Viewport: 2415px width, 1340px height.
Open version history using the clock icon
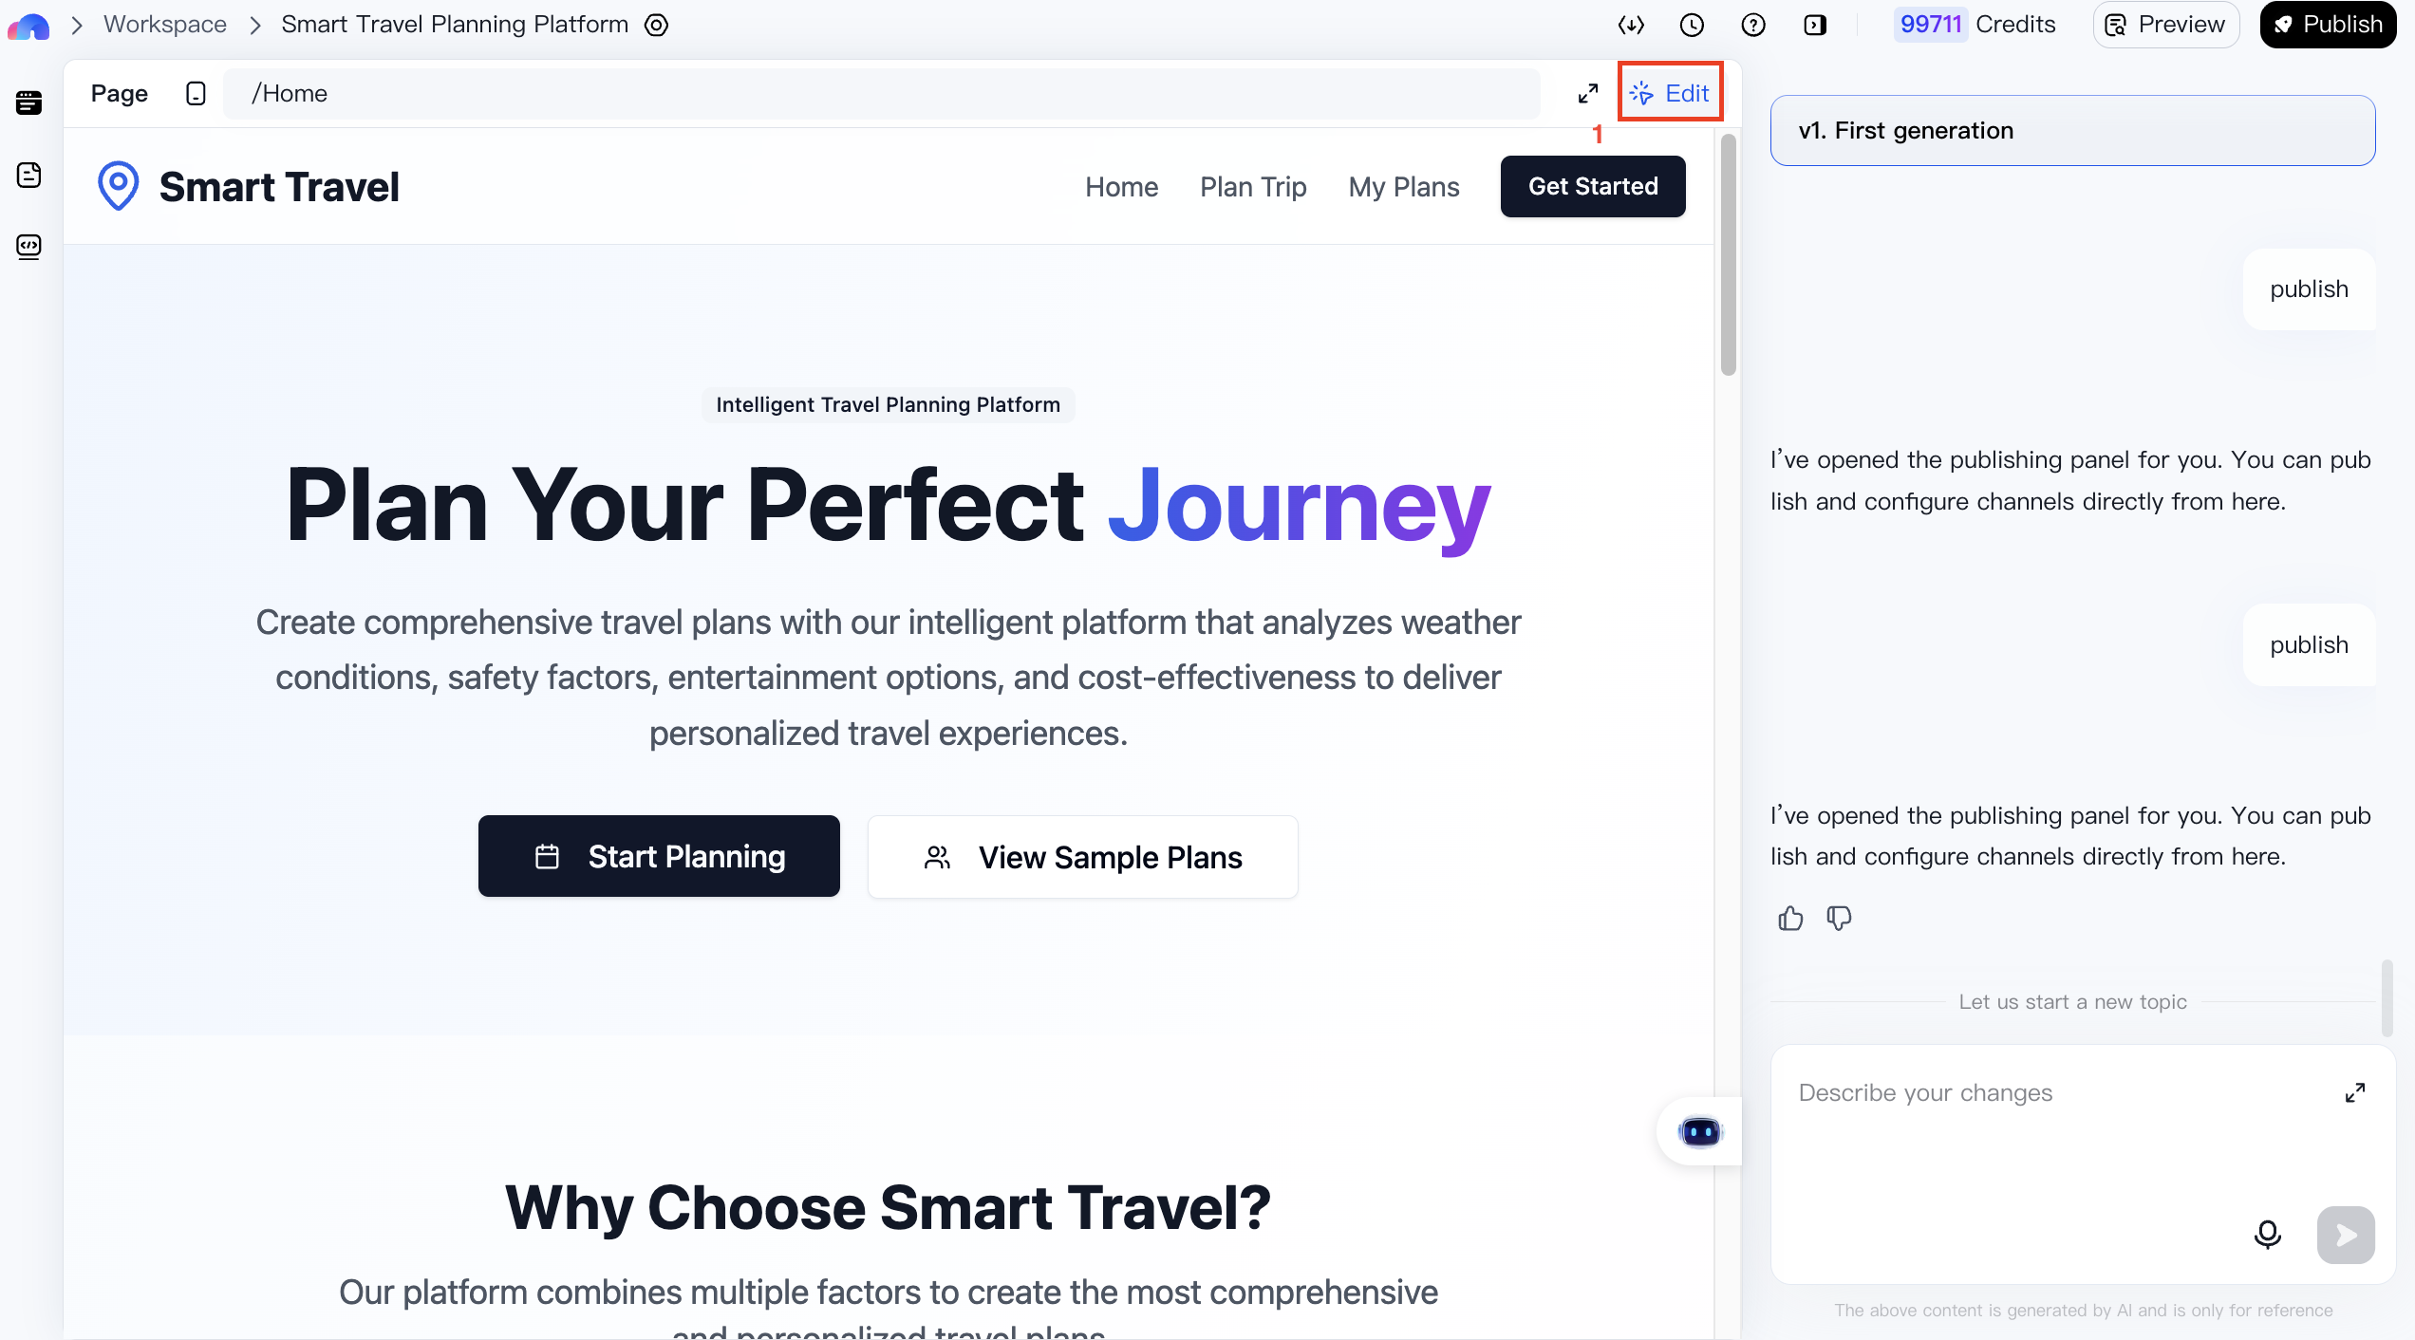(x=1692, y=25)
